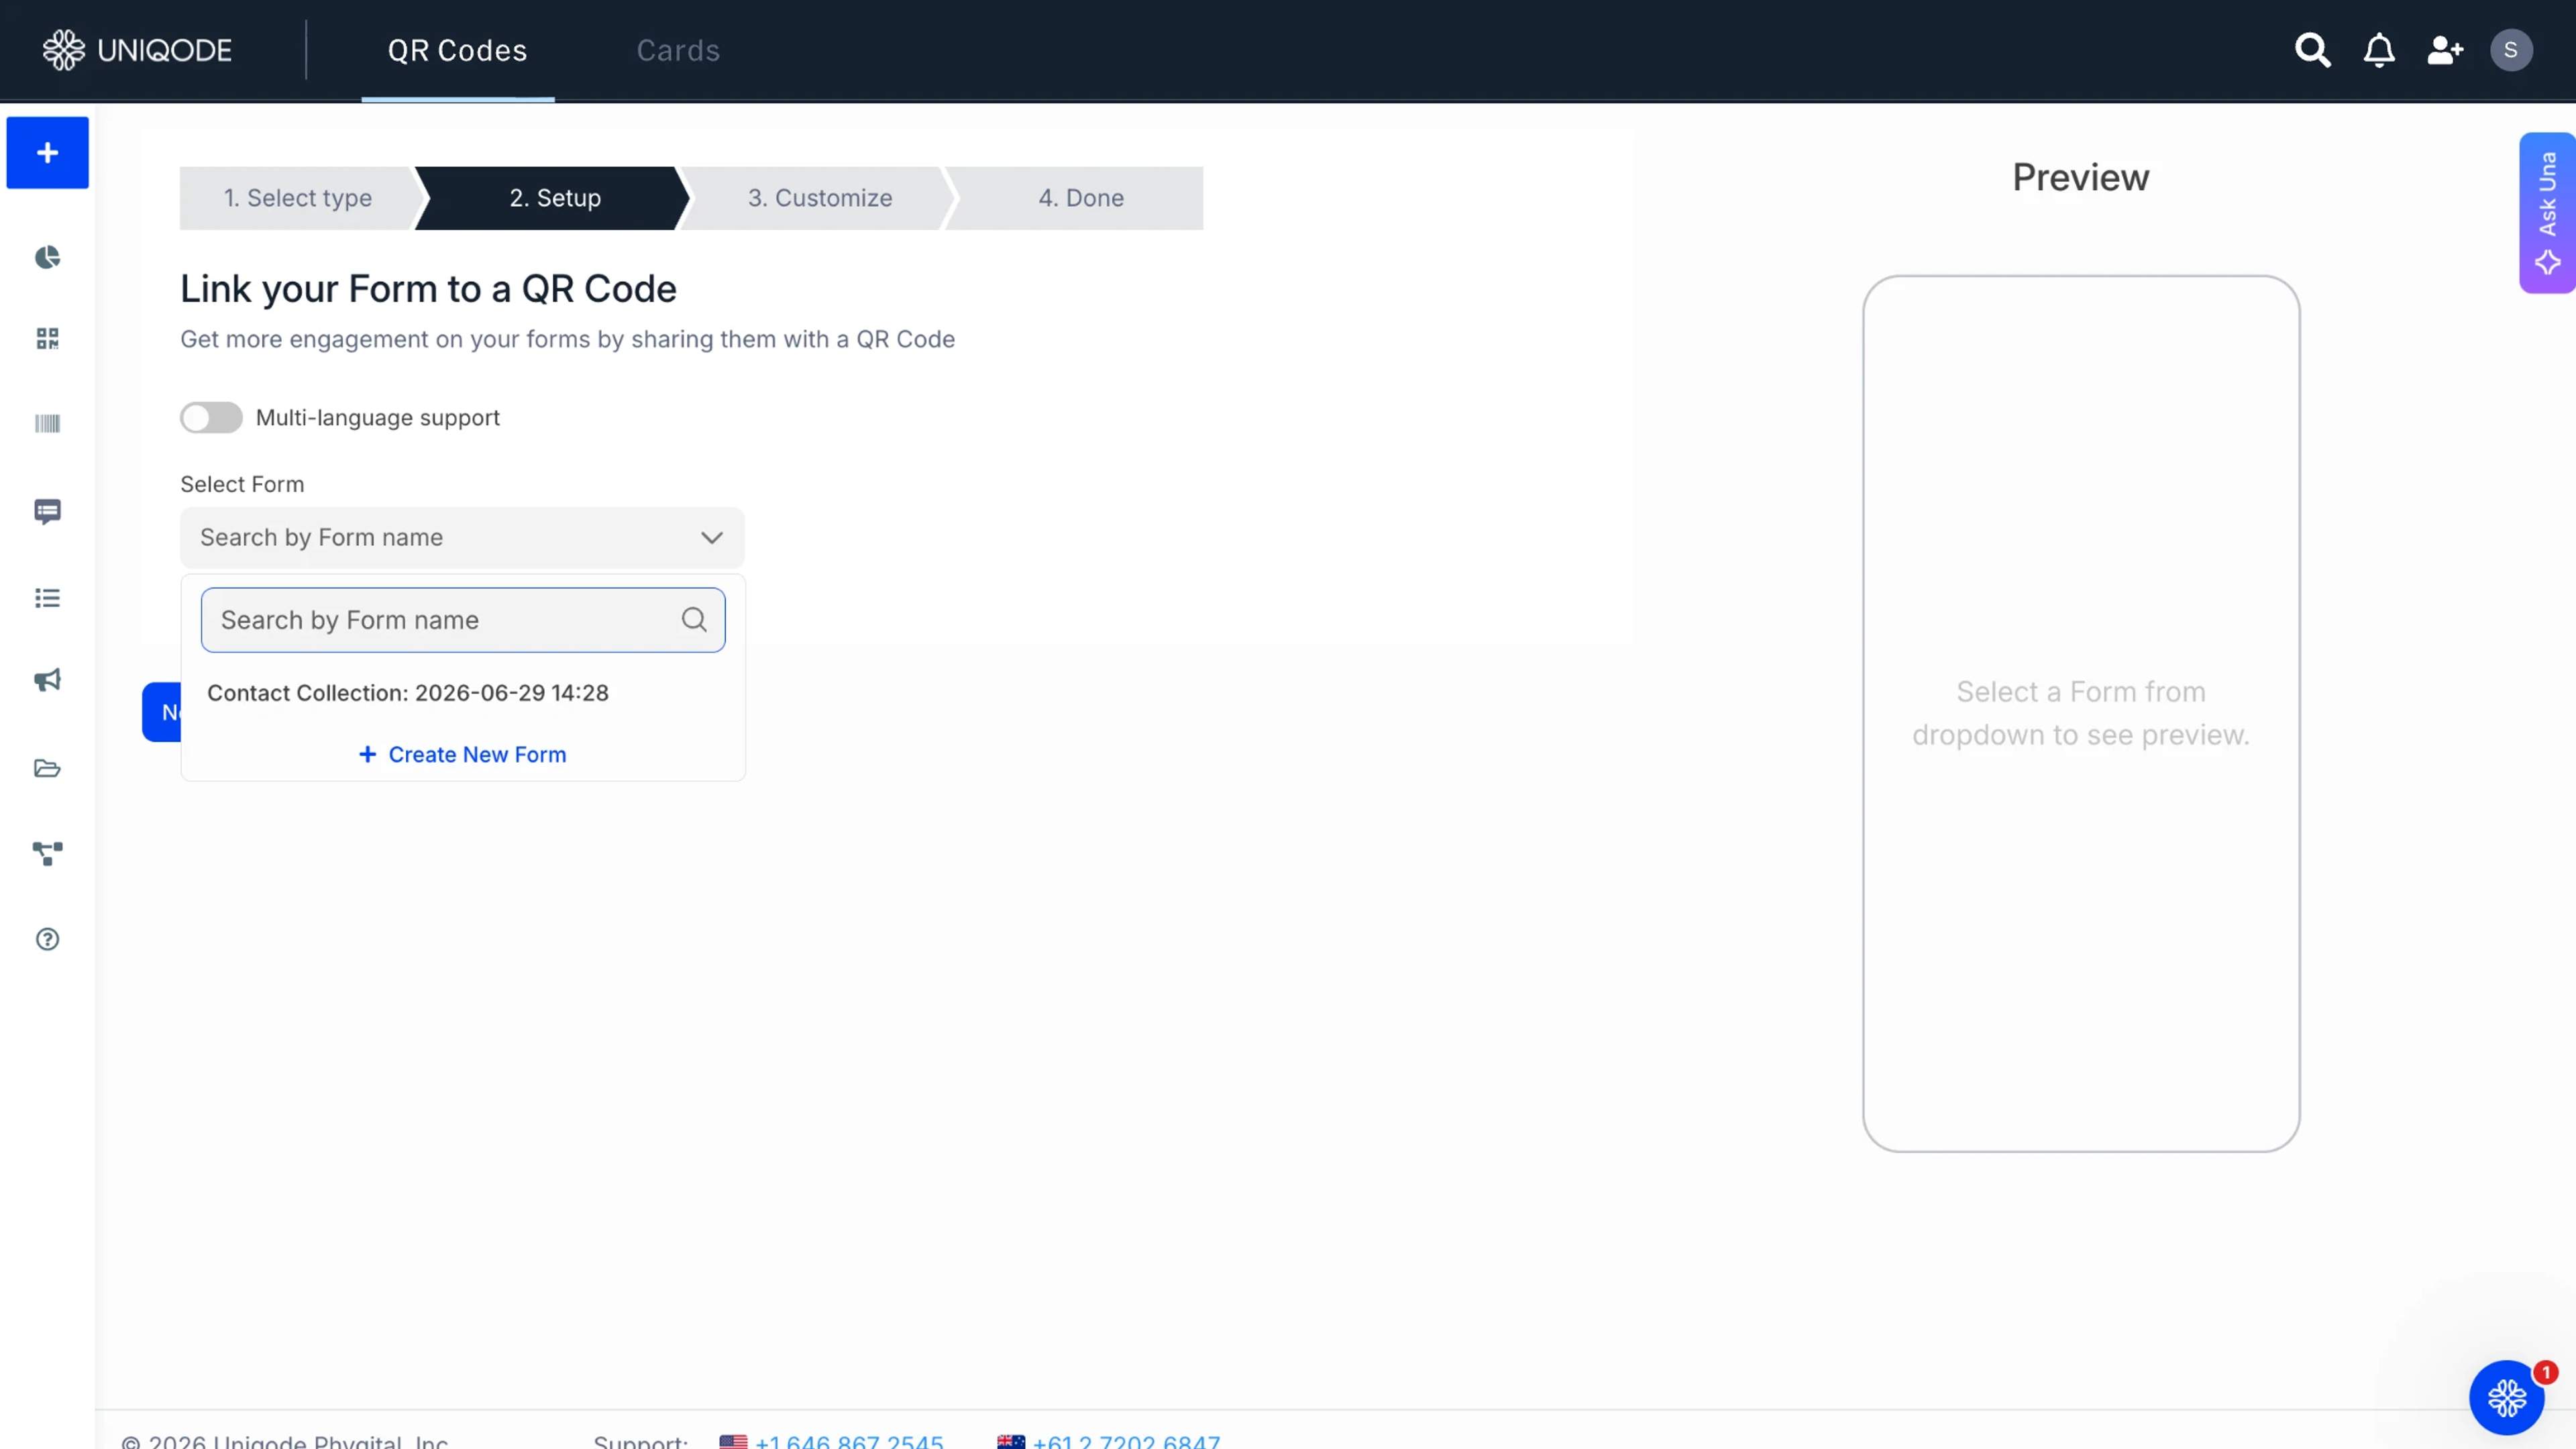Click search icon in form name field

[x=694, y=620]
